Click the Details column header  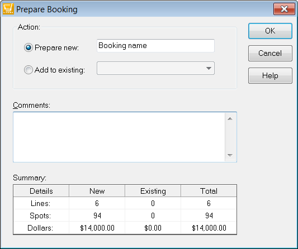tap(41, 191)
